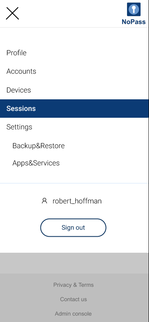Screen dimensions: 149x322
Task: Click the blue keyhole symbol in the logo
Action: point(134,9)
